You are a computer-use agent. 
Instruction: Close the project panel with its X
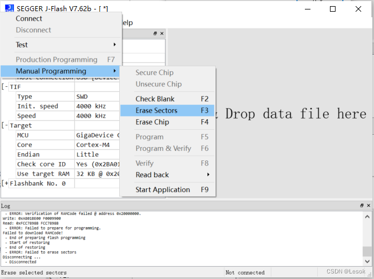162,33
